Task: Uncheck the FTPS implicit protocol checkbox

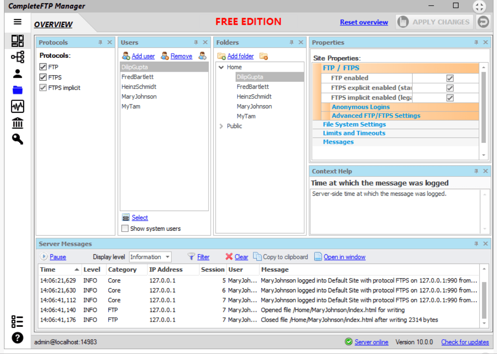Action: click(43, 88)
